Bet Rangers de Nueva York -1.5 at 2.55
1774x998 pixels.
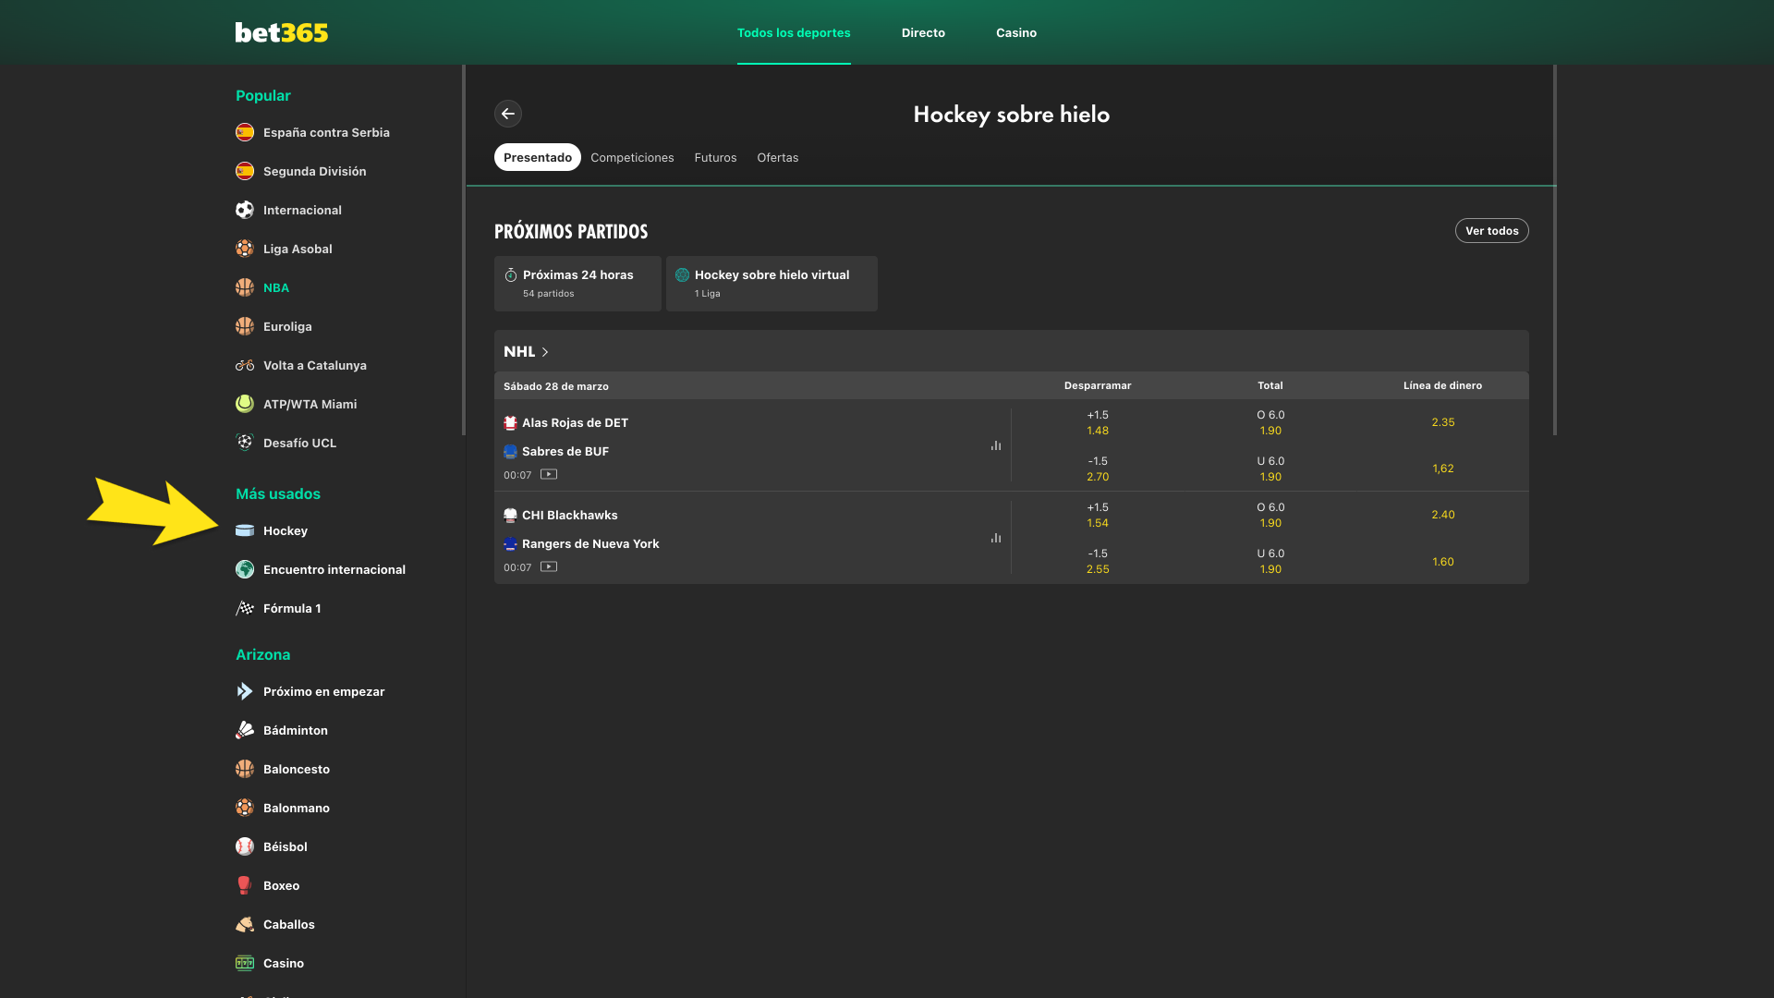(x=1098, y=561)
